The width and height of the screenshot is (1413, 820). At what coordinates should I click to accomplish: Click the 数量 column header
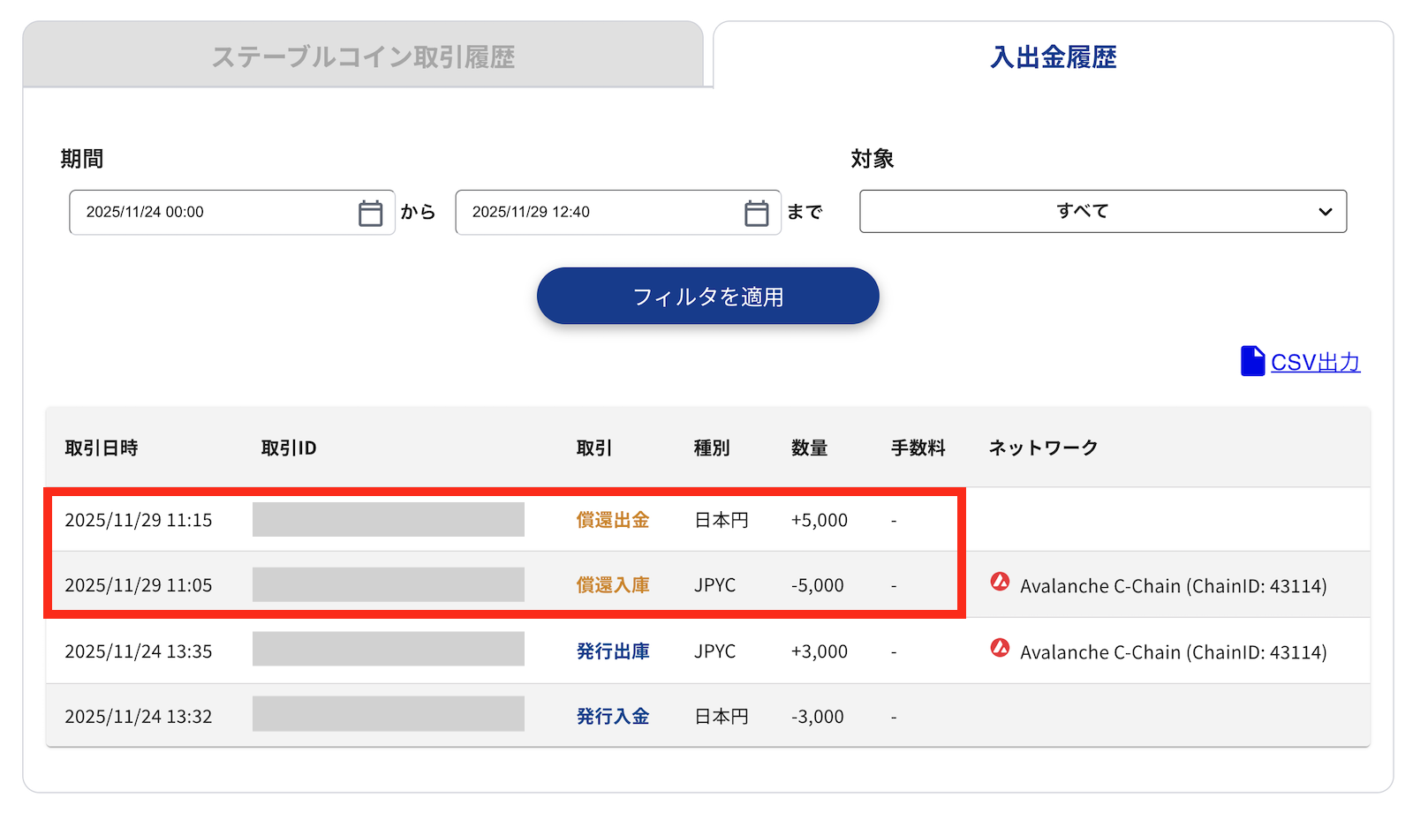point(809,448)
